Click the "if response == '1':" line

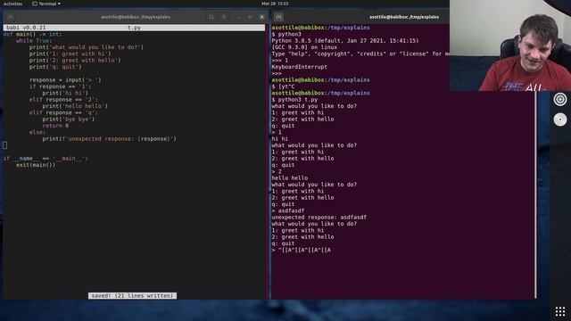click(61, 86)
